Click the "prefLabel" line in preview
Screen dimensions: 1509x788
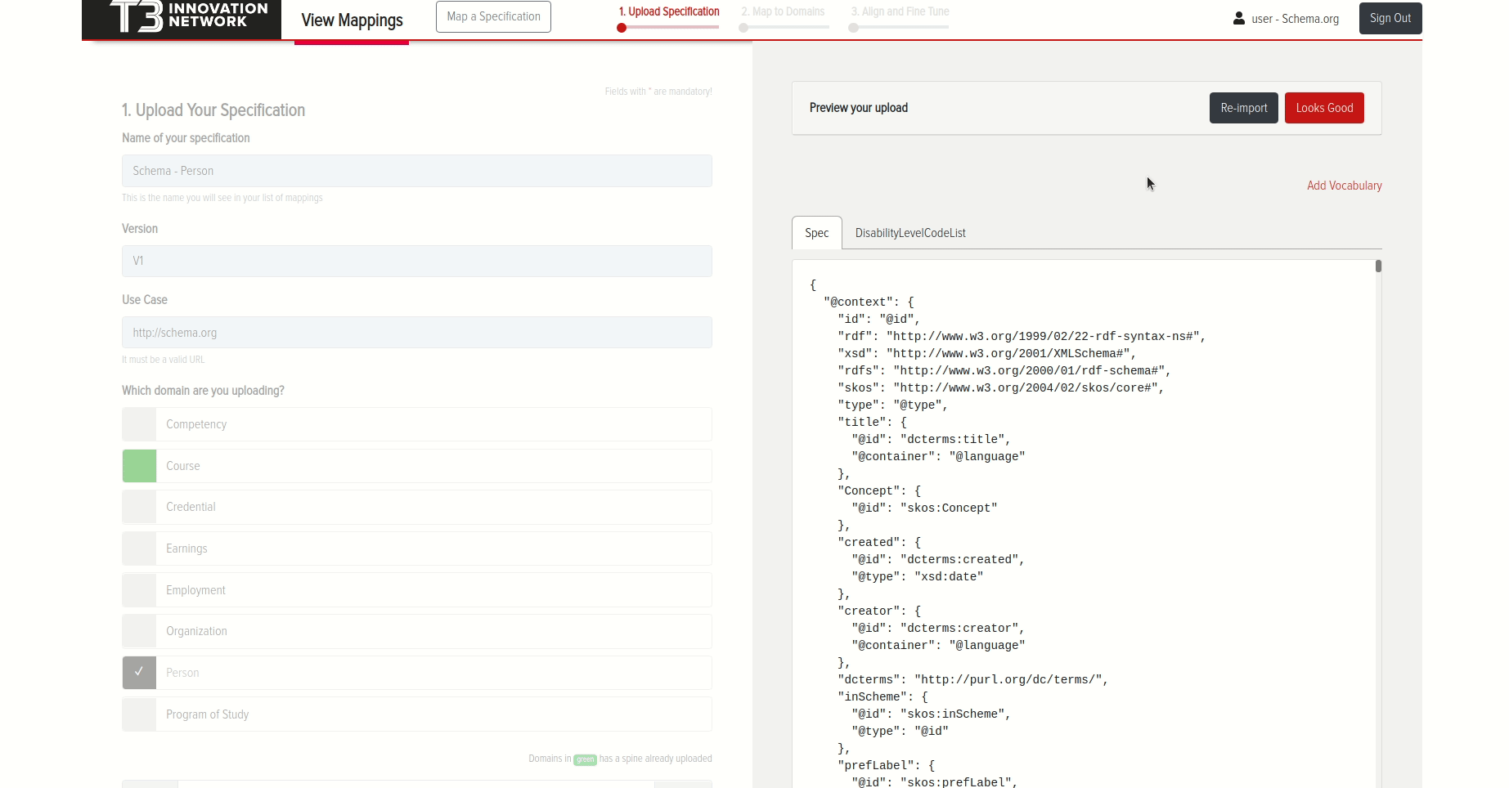886,765
